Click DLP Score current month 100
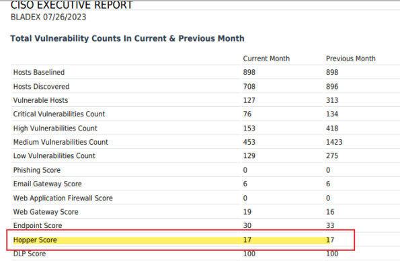Image resolution: width=400 pixels, height=261 pixels. click(x=249, y=254)
